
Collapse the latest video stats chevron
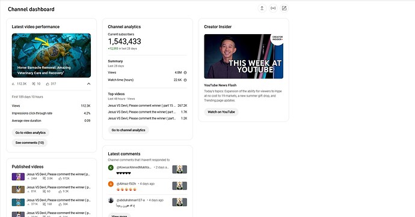point(88,84)
